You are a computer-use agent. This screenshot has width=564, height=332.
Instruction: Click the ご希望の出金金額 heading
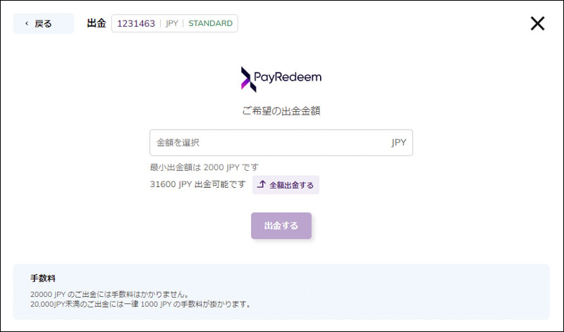281,111
